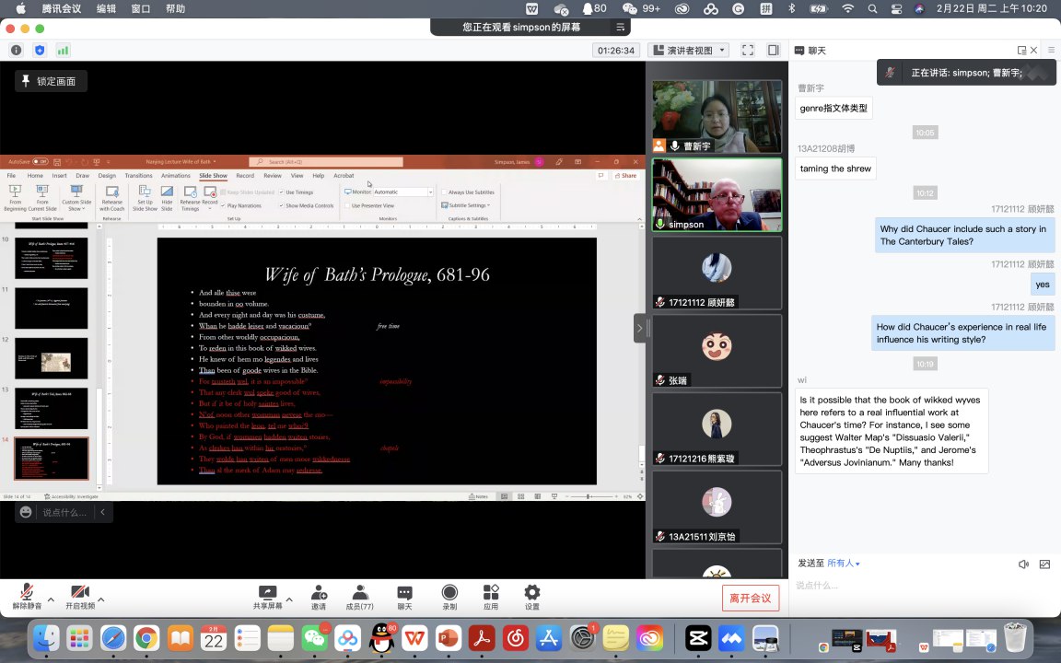Toggle the AutoSave switch in PowerPoint
Screen dimensions: 1061x663
tap(40, 162)
